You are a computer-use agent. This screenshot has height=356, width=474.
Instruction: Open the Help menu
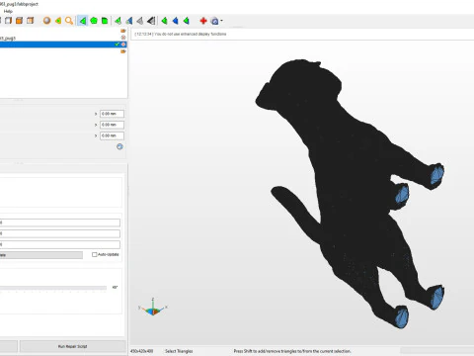coord(8,11)
